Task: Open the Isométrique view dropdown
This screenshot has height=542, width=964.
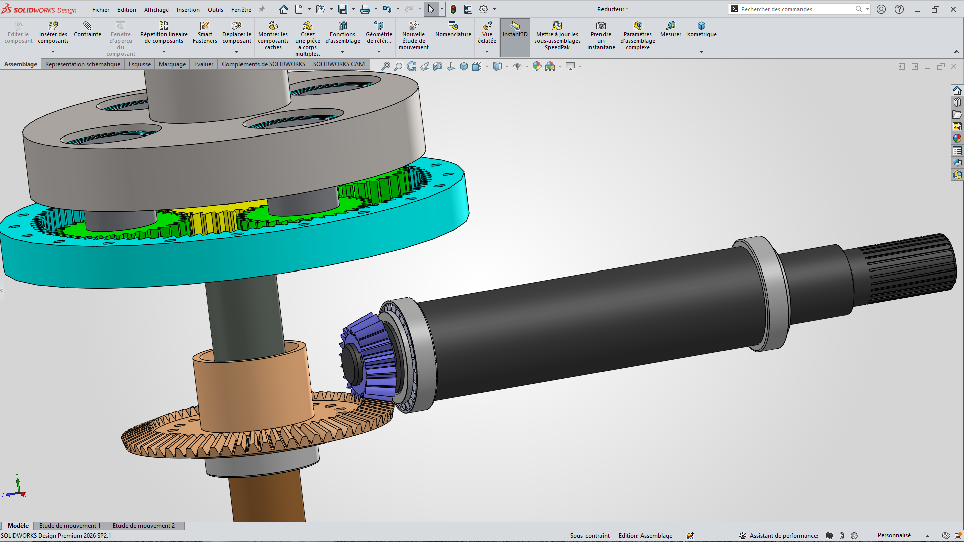Action: point(701,52)
